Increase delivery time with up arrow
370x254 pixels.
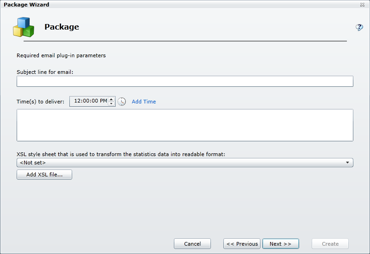coord(111,99)
